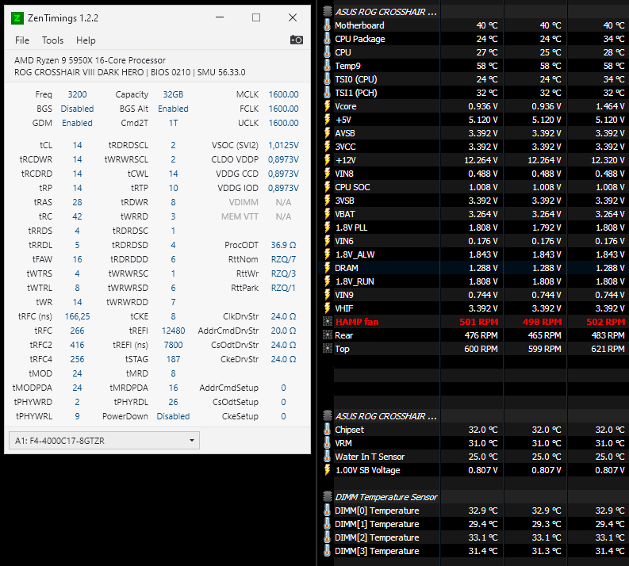This screenshot has width=629, height=566.
Task: Click the chip icon of the second ASUS ROG CROSSHAIR header
Action: (x=328, y=416)
